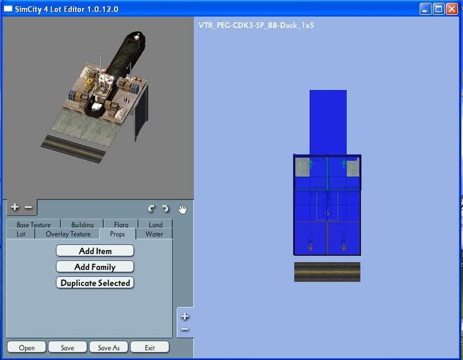463x360 pixels.
Task: Switch to the Flora tab
Action: coord(121,224)
